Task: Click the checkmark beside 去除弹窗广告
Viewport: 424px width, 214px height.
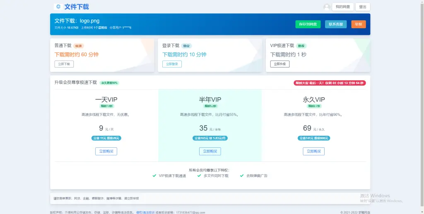Action: tap(242, 176)
